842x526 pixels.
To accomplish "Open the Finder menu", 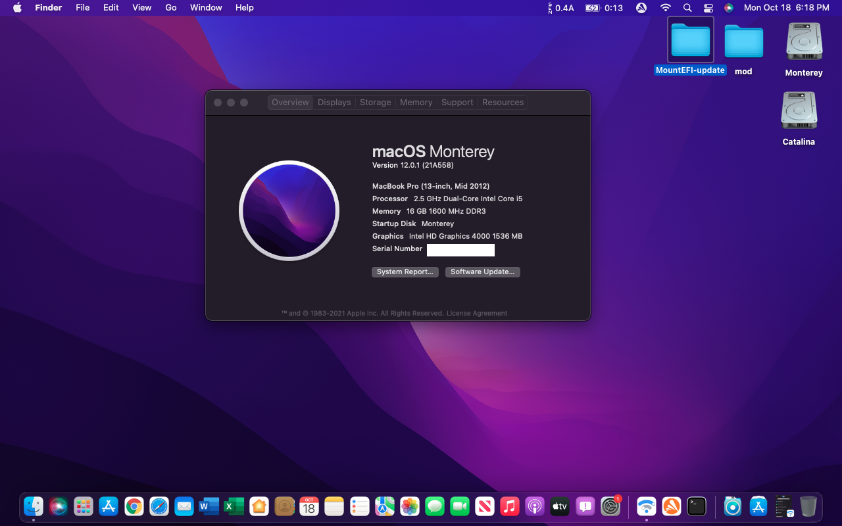I will (x=49, y=8).
